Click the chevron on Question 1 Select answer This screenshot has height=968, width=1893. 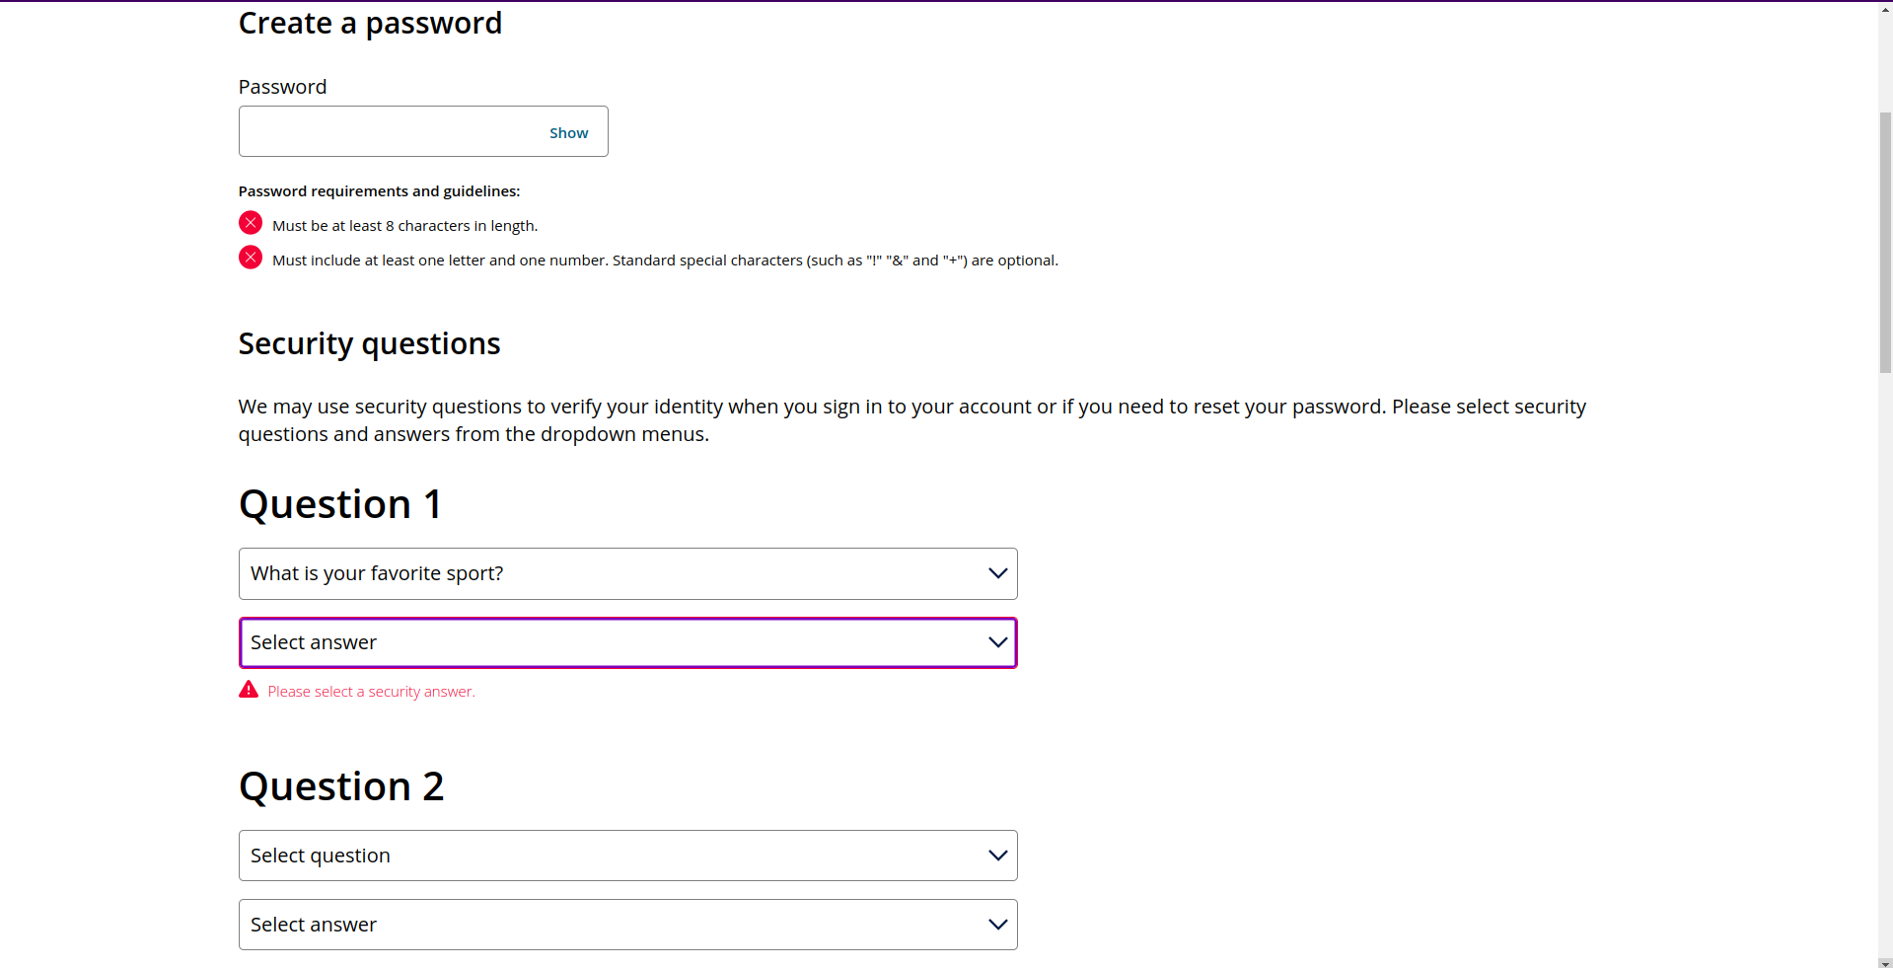coord(997,642)
